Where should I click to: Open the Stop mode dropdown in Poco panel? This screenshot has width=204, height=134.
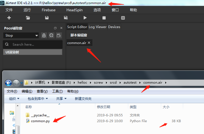[x=21, y=35]
